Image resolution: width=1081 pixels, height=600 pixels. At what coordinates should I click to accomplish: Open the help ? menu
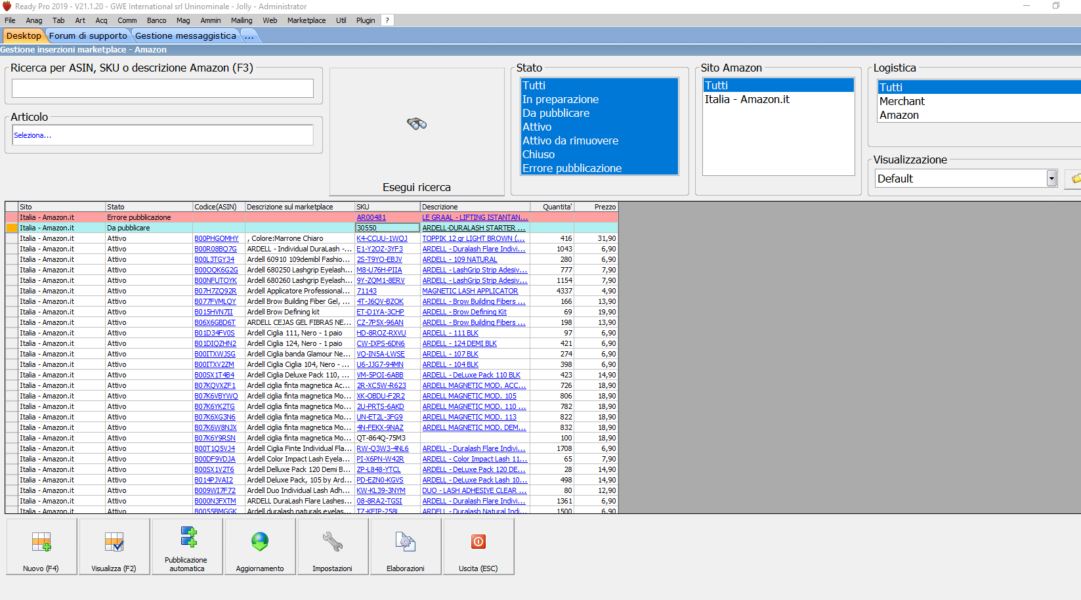387,20
